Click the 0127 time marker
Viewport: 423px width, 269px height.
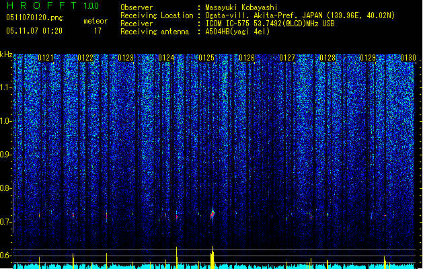click(287, 58)
